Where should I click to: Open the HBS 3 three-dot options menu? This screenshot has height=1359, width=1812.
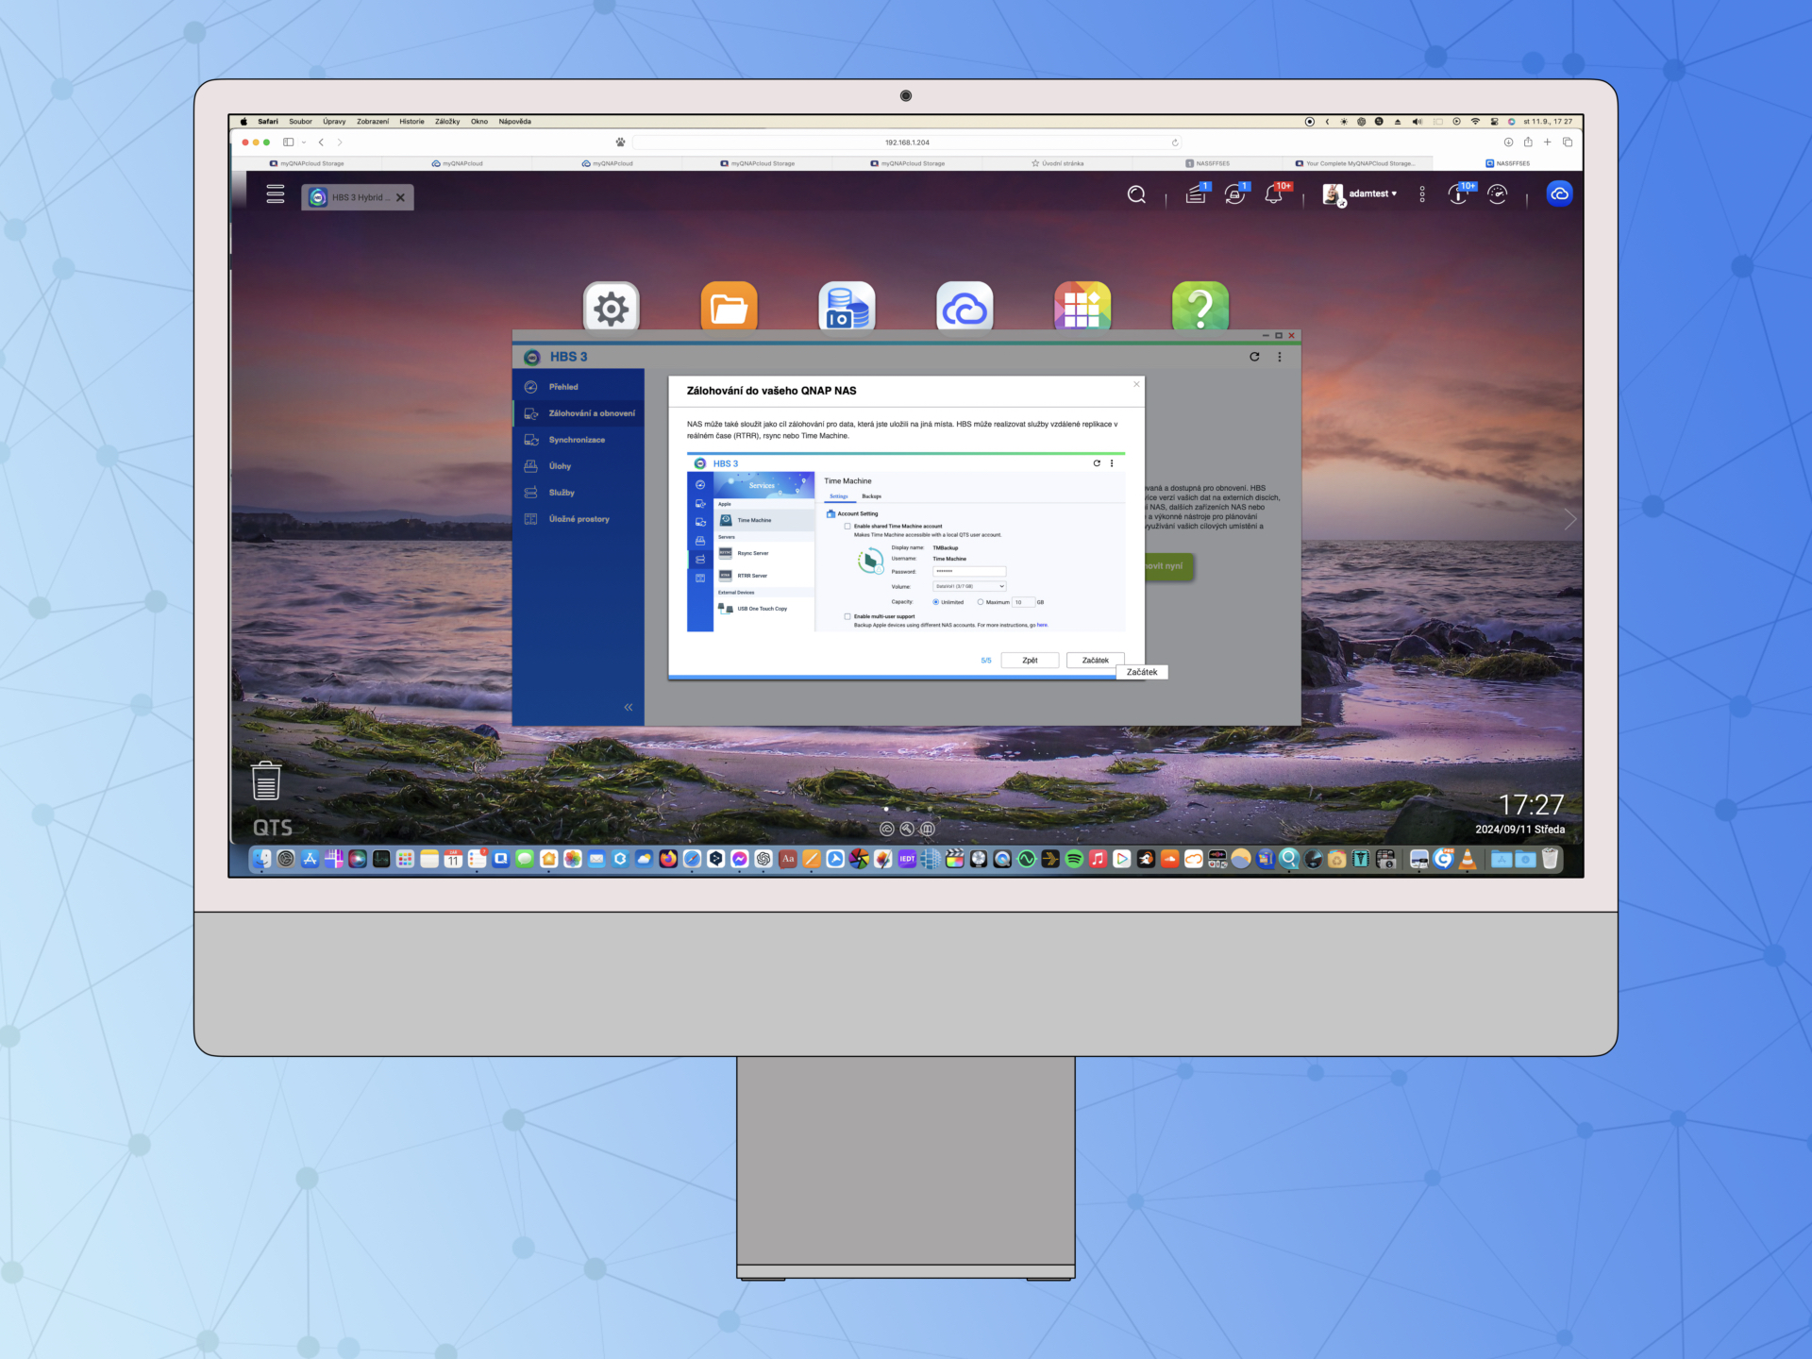click(x=1280, y=357)
